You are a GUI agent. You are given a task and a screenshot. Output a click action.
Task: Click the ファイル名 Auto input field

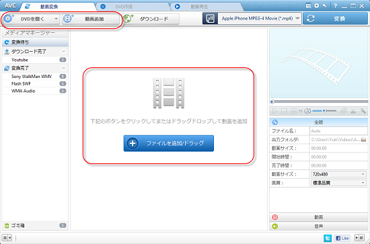click(338, 131)
